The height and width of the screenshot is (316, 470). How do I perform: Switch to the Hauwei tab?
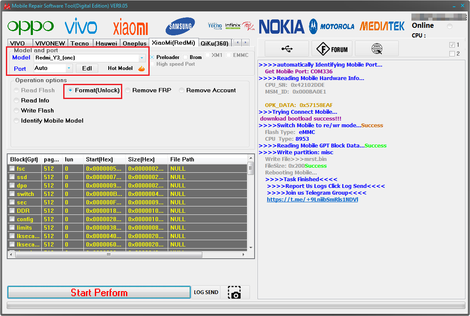pyautogui.click(x=106, y=43)
